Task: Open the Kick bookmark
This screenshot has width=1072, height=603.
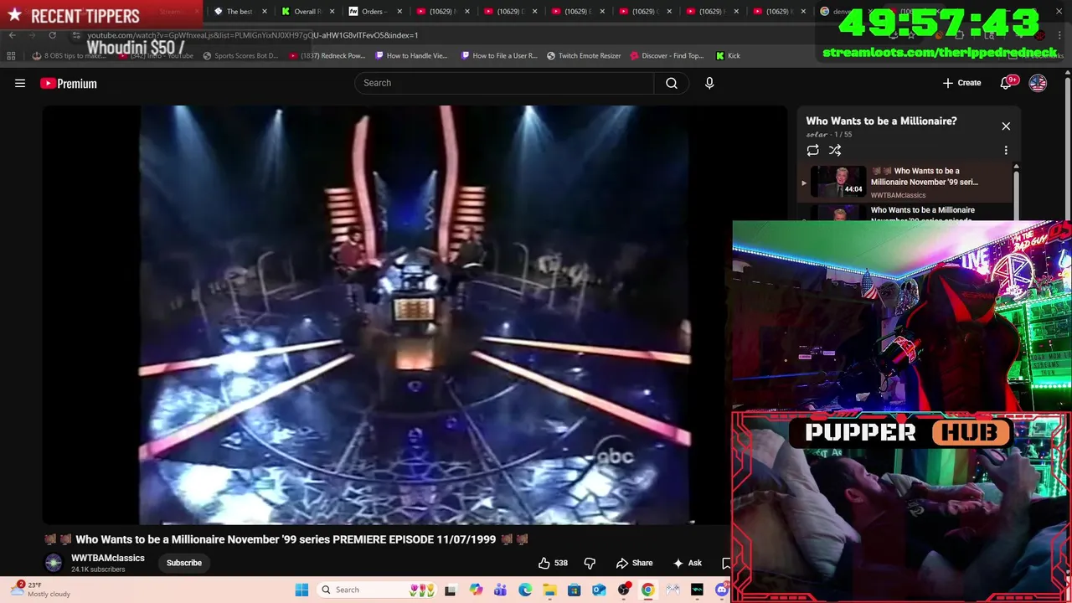Action: coord(728,55)
